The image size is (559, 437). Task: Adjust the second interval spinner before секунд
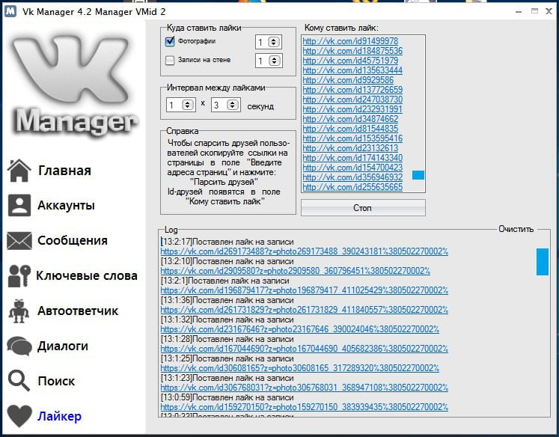[233, 105]
